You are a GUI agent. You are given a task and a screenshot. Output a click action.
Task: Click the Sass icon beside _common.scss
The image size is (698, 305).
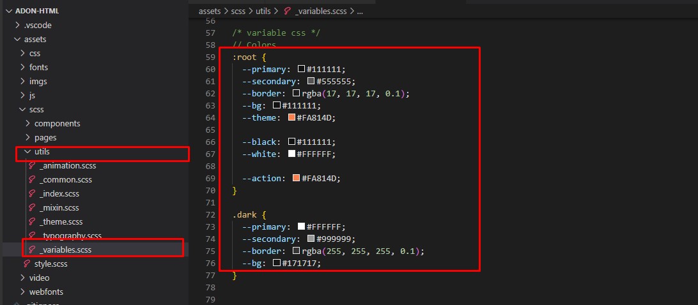pyautogui.click(x=32, y=179)
